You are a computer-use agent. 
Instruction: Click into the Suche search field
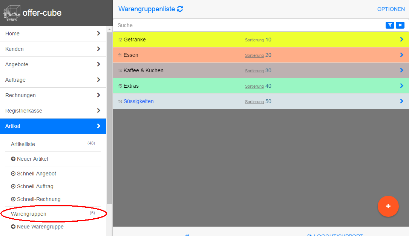245,25
